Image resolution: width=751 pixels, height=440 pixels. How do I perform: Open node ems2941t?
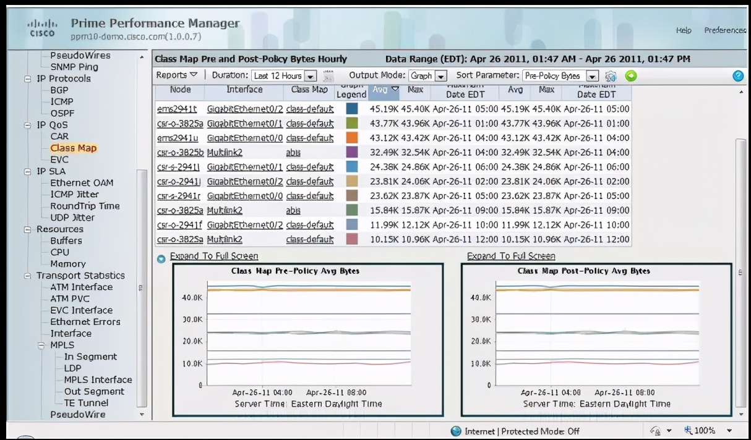(177, 109)
